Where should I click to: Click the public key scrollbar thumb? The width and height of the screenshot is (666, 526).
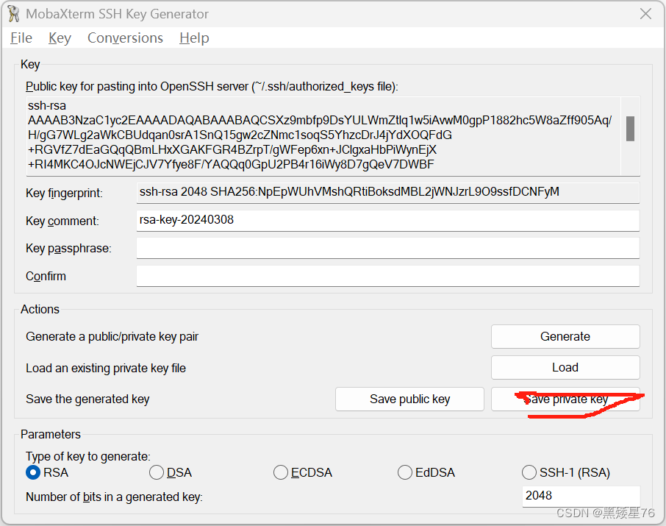(x=630, y=129)
